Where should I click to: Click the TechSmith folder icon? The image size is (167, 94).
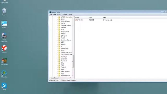[x=59, y=61]
